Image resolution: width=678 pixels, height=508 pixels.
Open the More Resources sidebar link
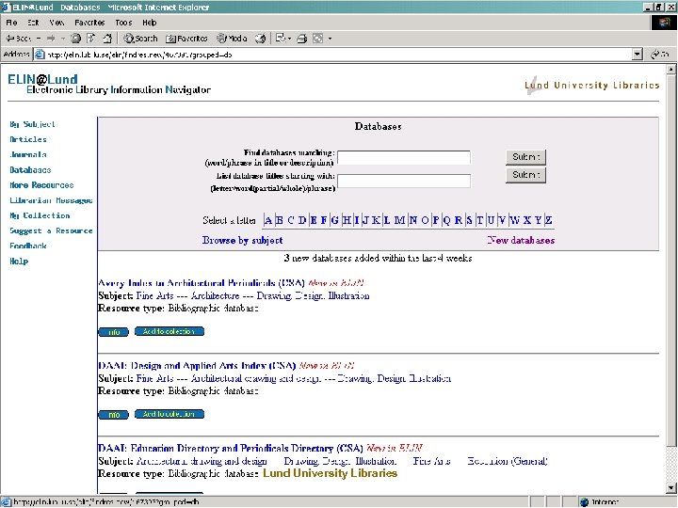41,185
